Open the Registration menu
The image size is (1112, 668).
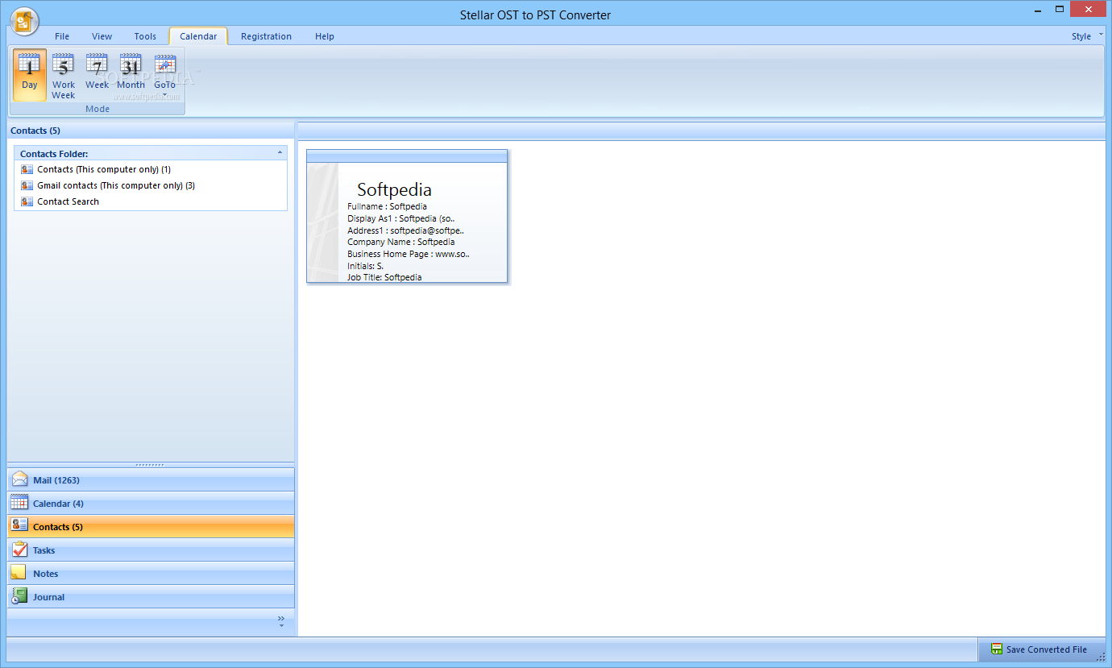(x=267, y=36)
